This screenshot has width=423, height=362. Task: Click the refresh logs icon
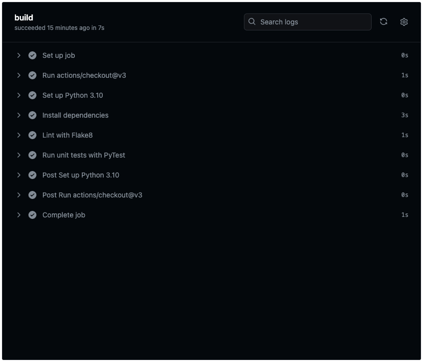click(383, 21)
